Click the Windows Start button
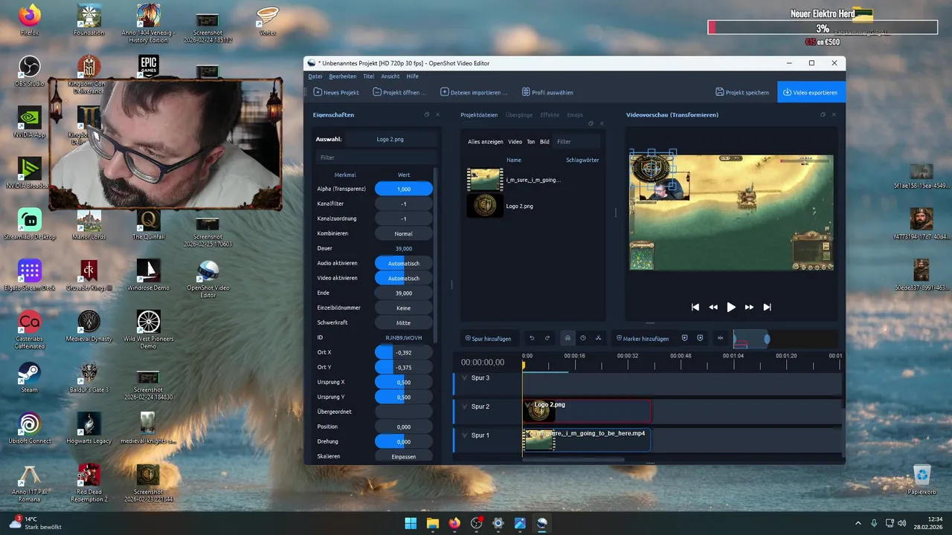 pos(411,523)
